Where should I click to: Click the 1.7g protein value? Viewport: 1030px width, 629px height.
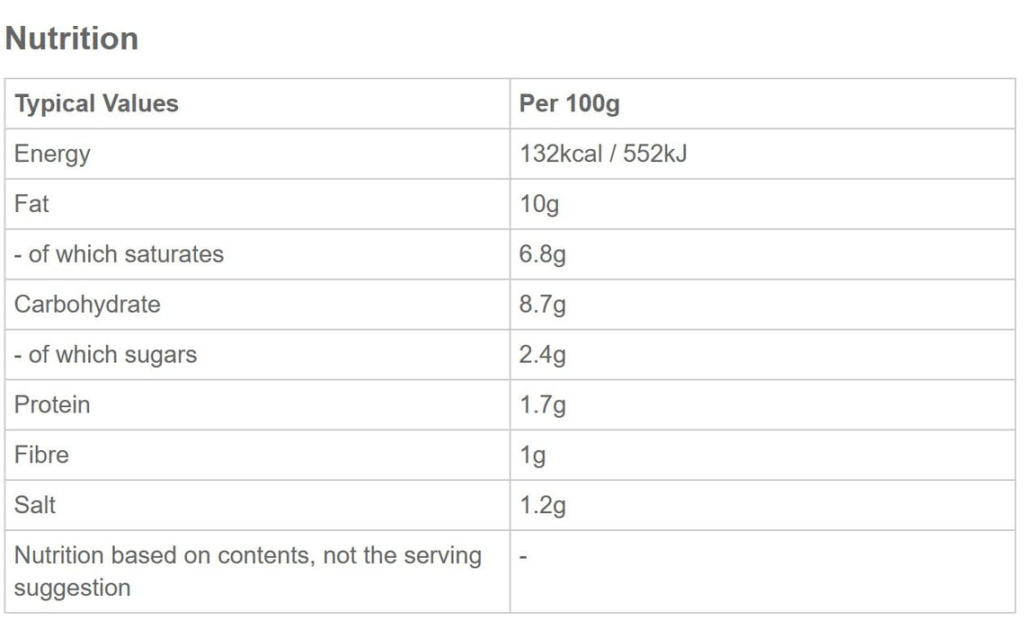(x=543, y=404)
